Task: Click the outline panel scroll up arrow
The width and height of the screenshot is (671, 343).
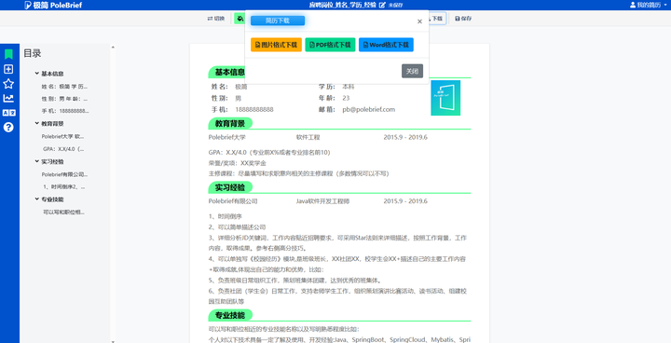Action: click(x=113, y=48)
